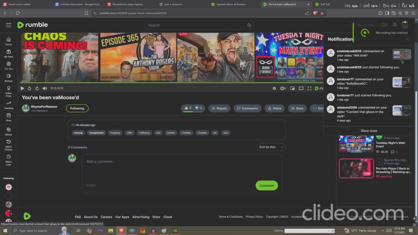This screenshot has height=235, width=418.
Task: Click the Rumble logo in the header
Action: 32,25
